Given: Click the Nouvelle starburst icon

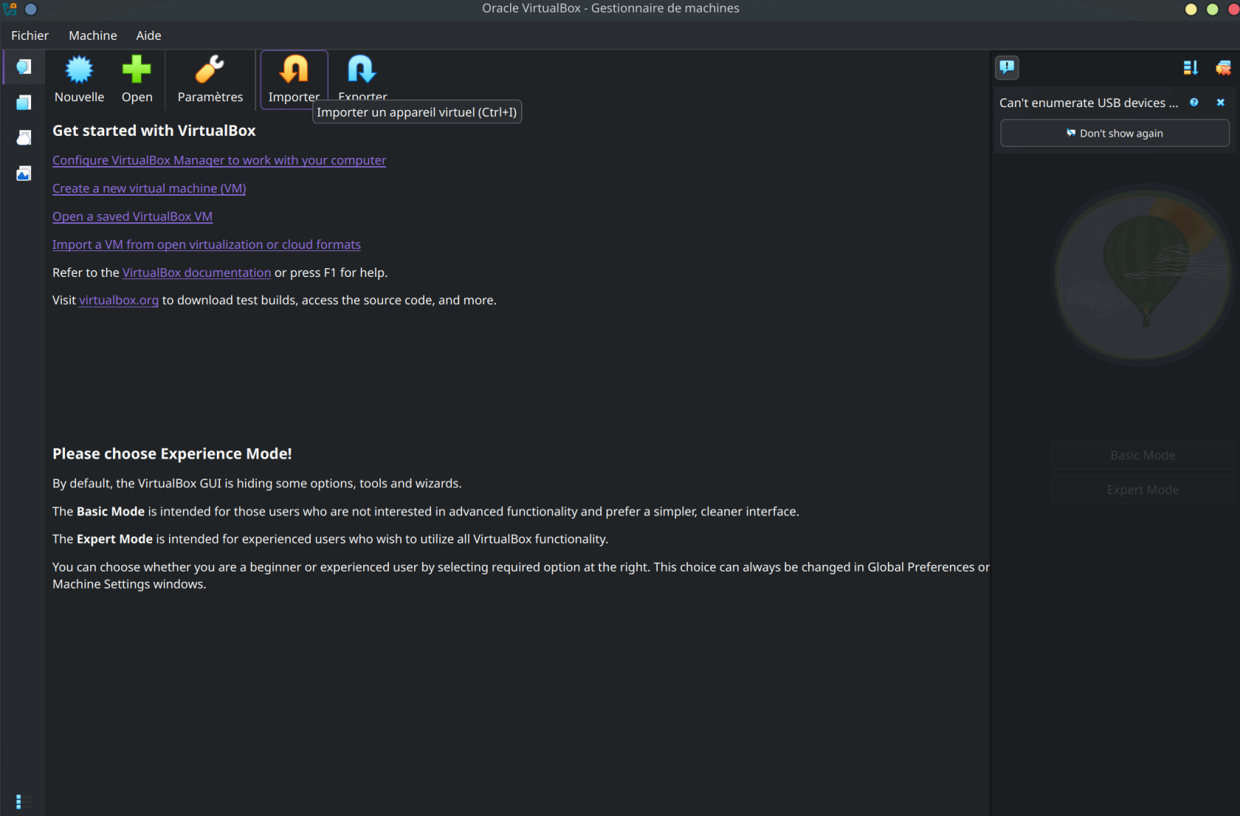Looking at the screenshot, I should click(79, 69).
